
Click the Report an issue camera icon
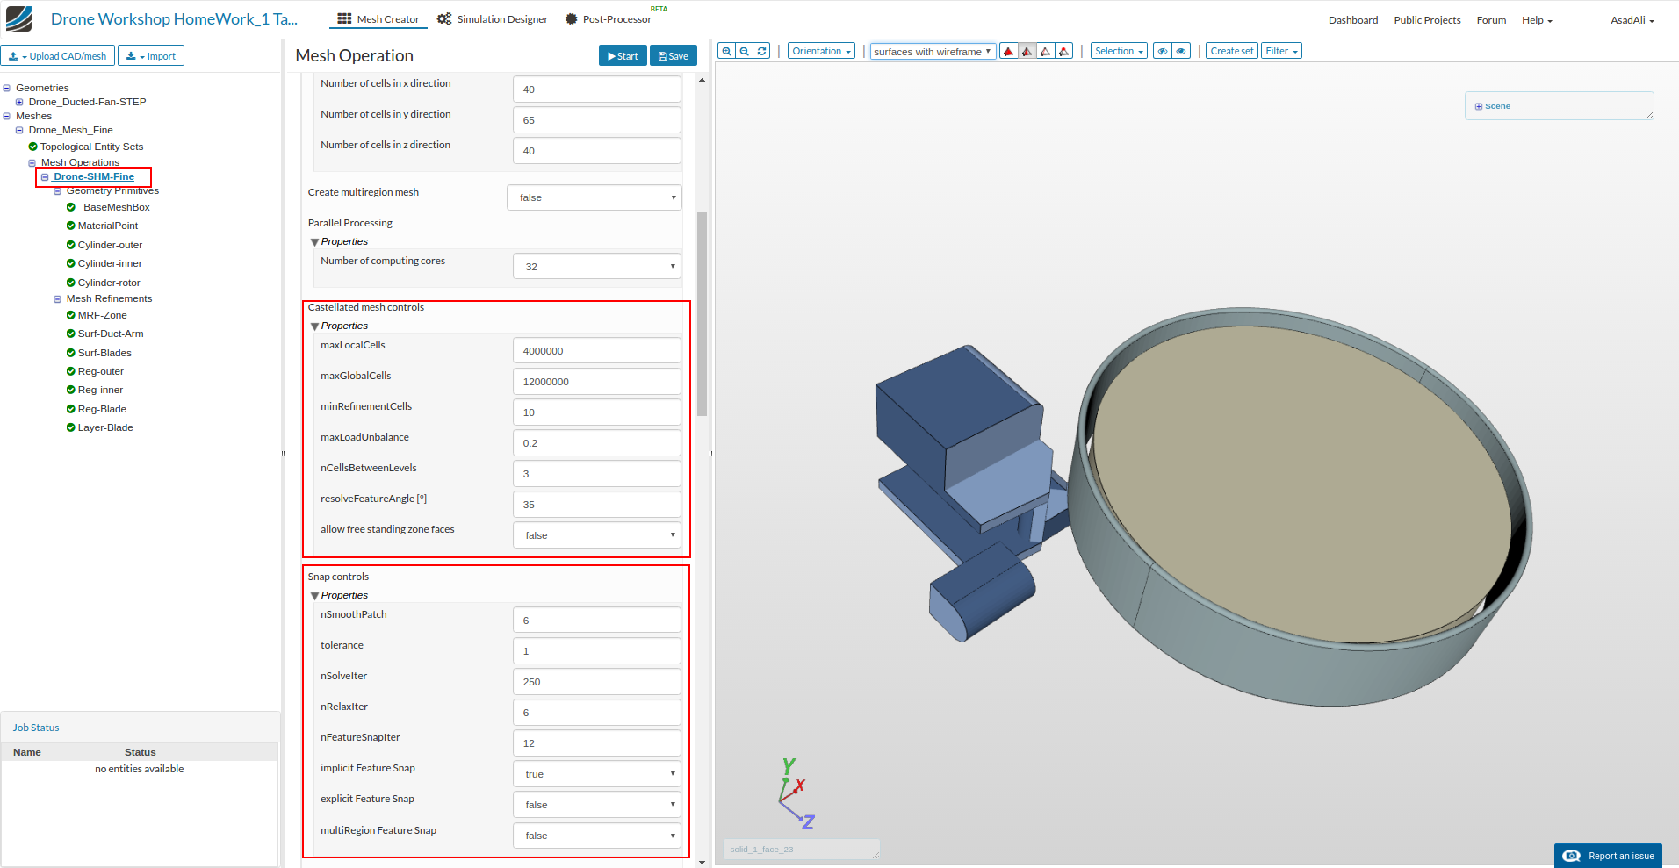point(1572,856)
